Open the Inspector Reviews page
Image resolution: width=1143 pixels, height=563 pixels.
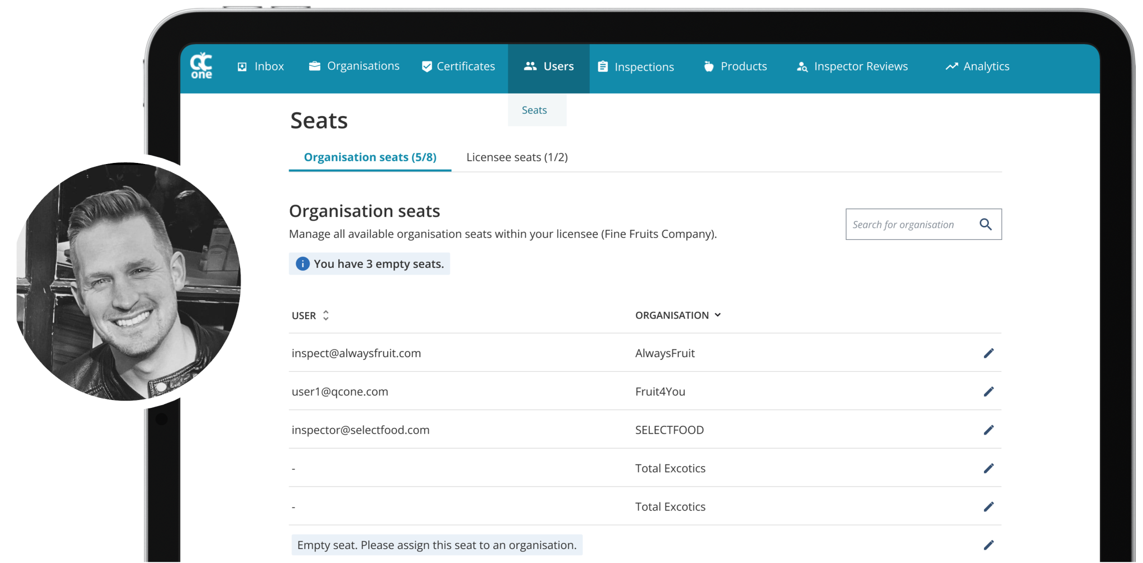click(852, 66)
